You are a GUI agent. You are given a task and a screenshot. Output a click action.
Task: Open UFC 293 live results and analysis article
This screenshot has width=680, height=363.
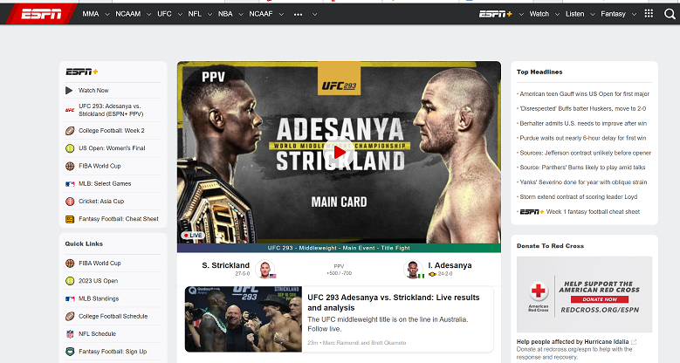pos(394,302)
